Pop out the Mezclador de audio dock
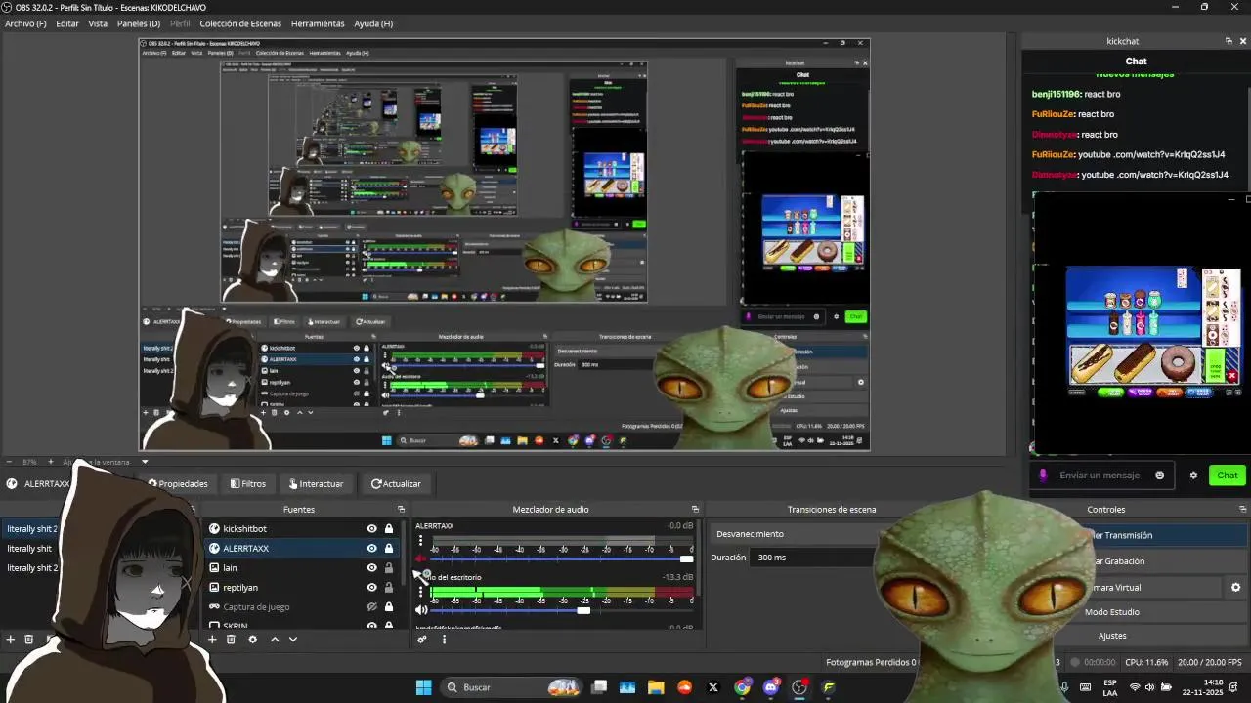This screenshot has width=1251, height=703. pos(695,509)
